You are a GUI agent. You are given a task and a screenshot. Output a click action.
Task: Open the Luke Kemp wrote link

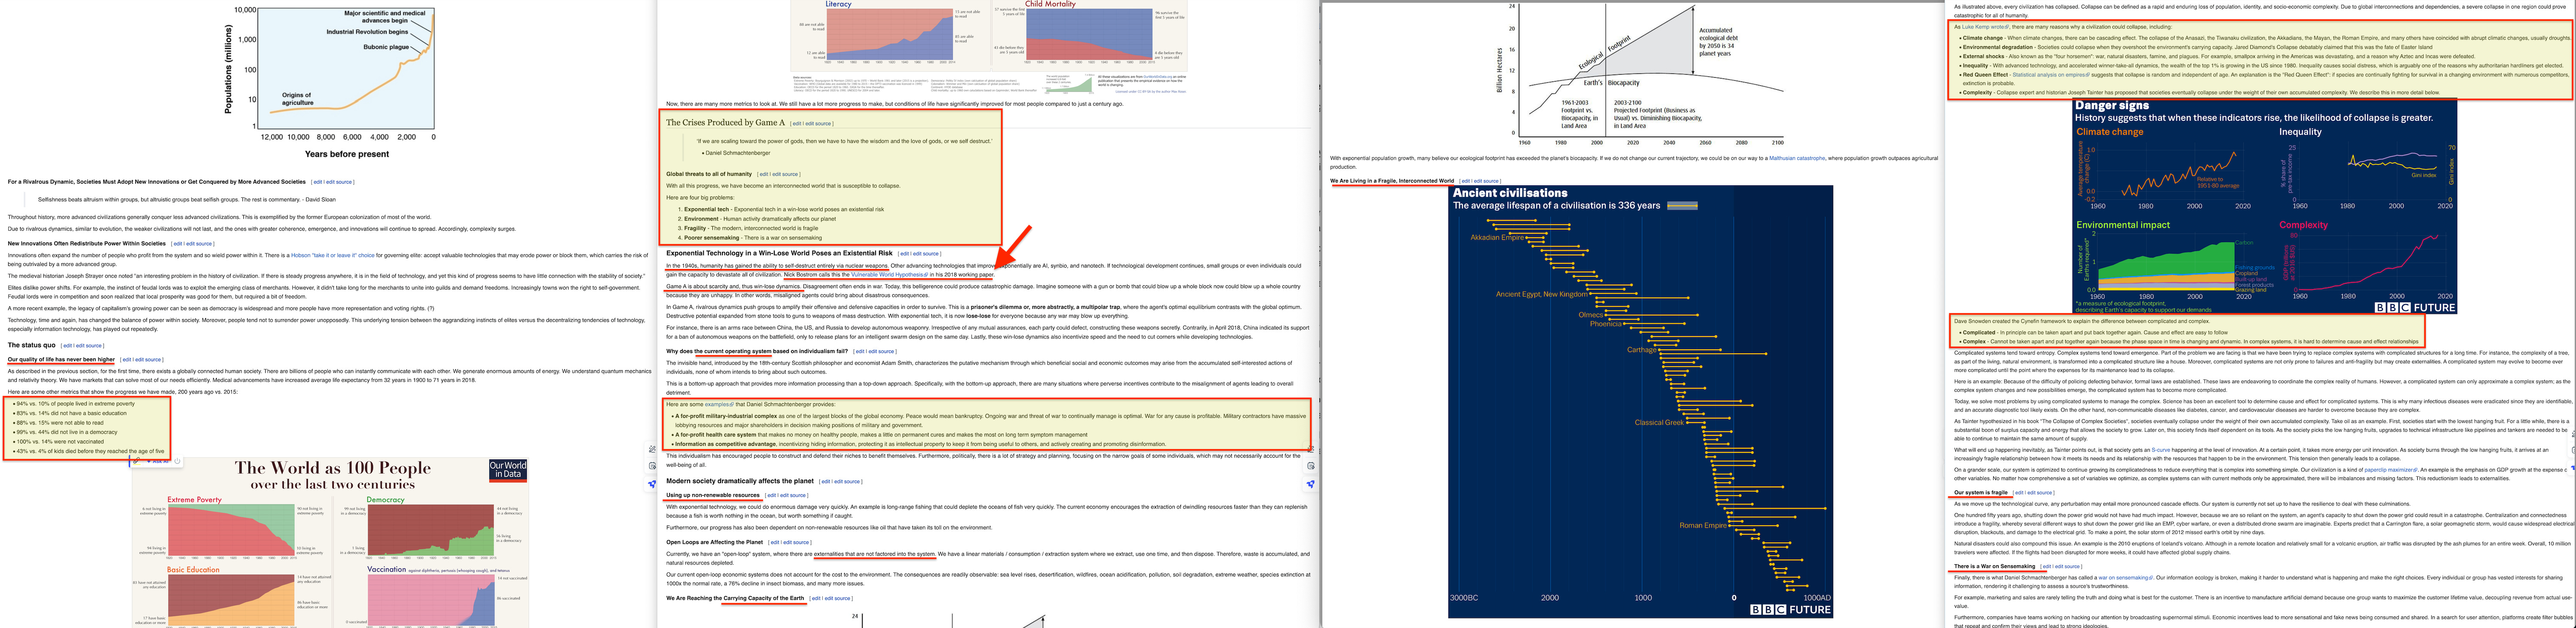coord(1985,27)
